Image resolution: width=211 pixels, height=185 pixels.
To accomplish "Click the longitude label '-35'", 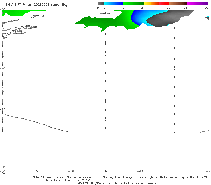I will coord(174,171).
